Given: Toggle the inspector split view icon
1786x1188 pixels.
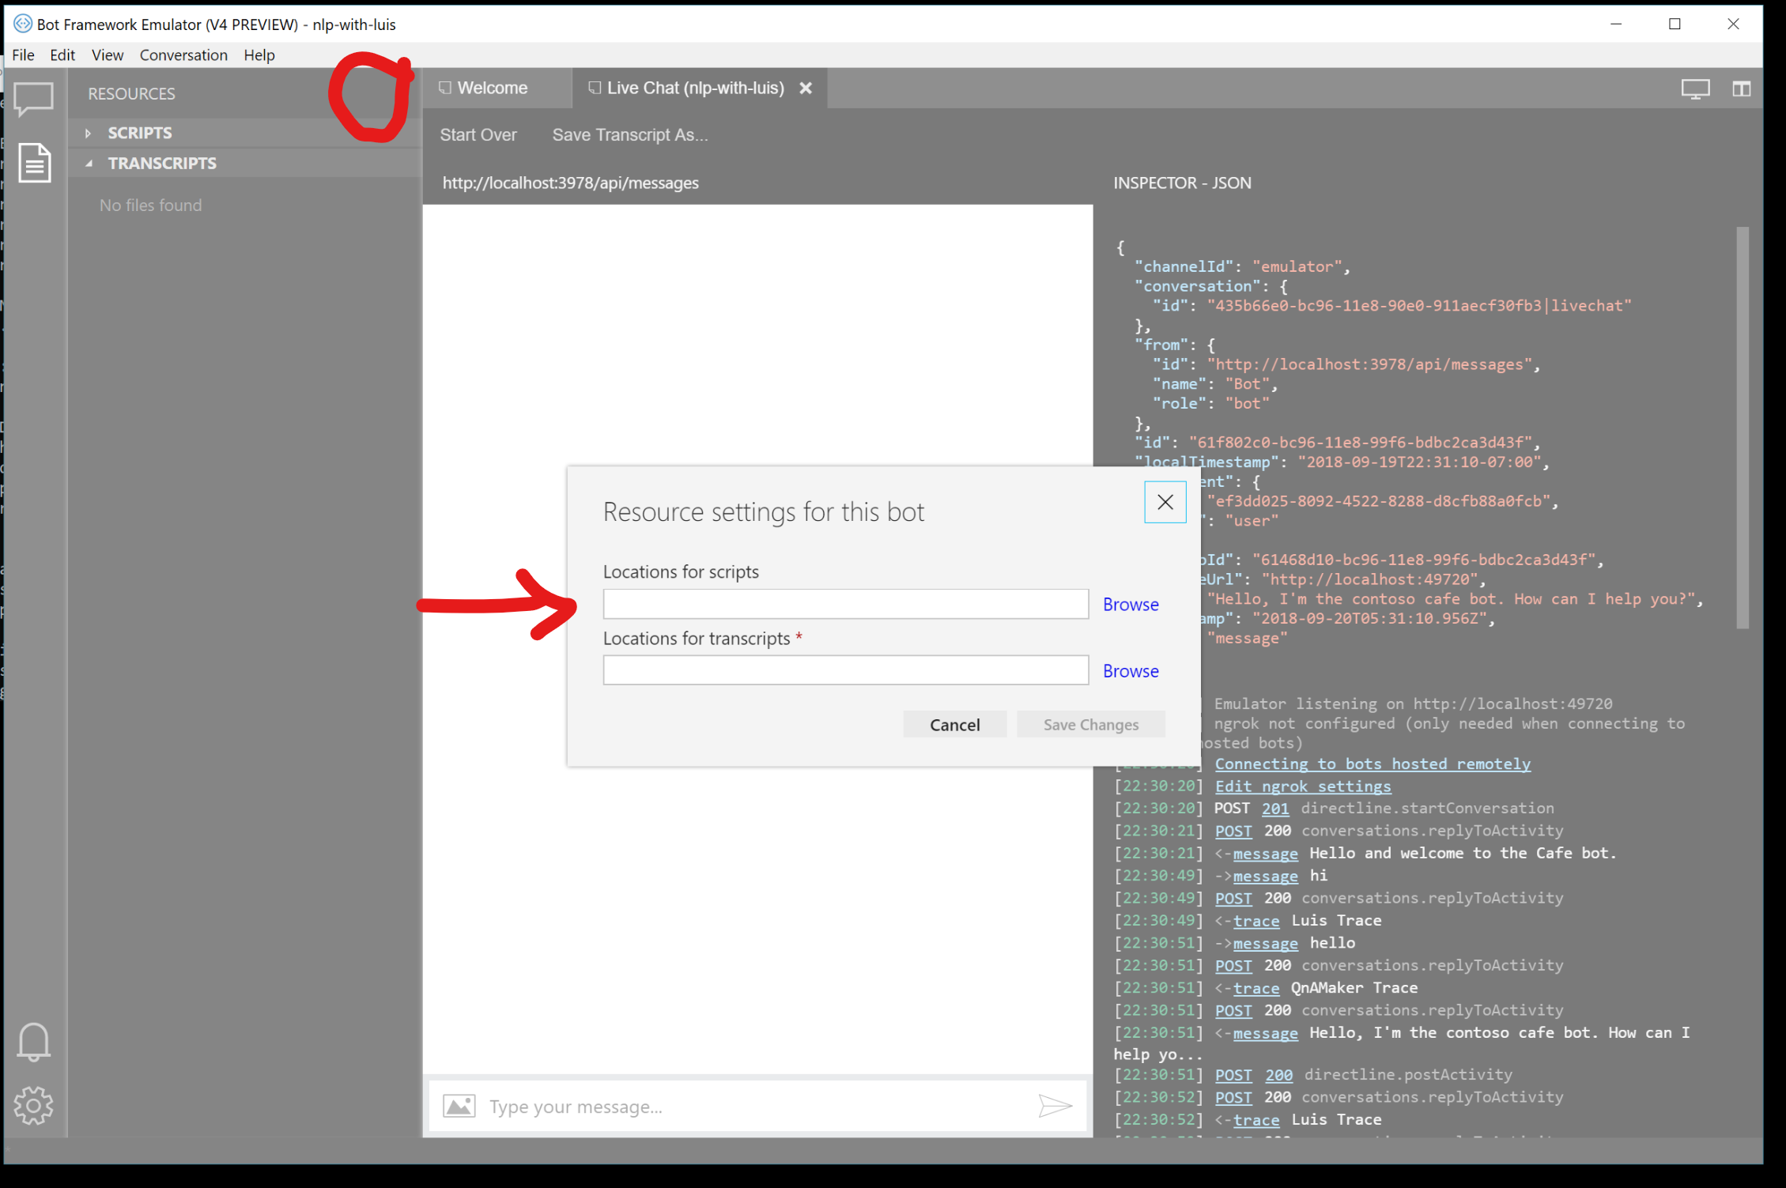Looking at the screenshot, I should point(1741,89).
